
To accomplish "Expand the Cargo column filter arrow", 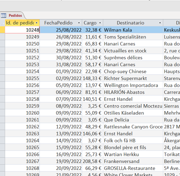I will (x=100, y=23).
